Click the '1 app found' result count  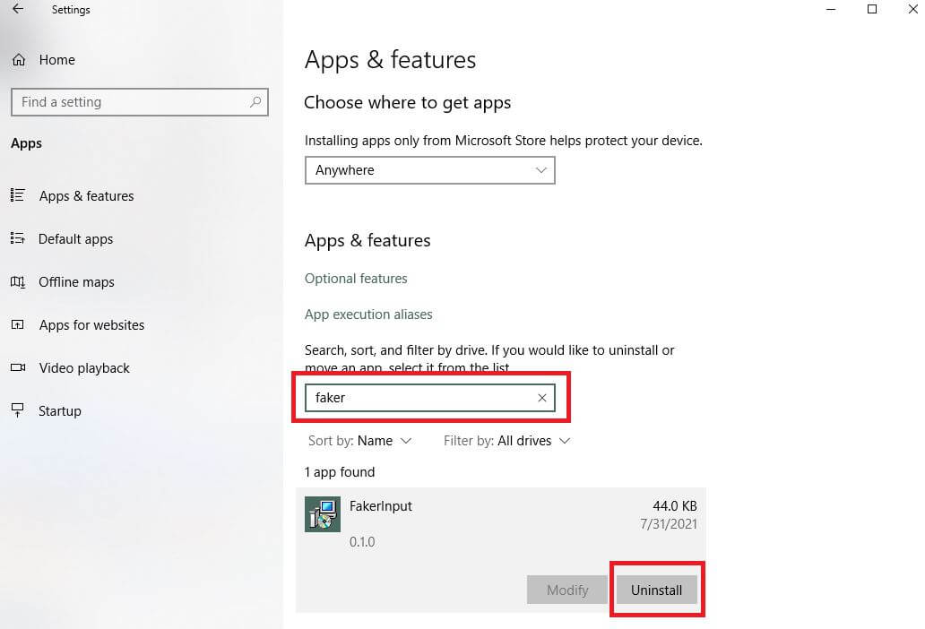[339, 471]
